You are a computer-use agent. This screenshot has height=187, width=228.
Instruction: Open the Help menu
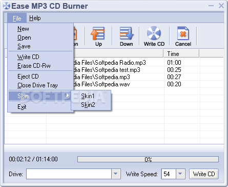pos(35,18)
